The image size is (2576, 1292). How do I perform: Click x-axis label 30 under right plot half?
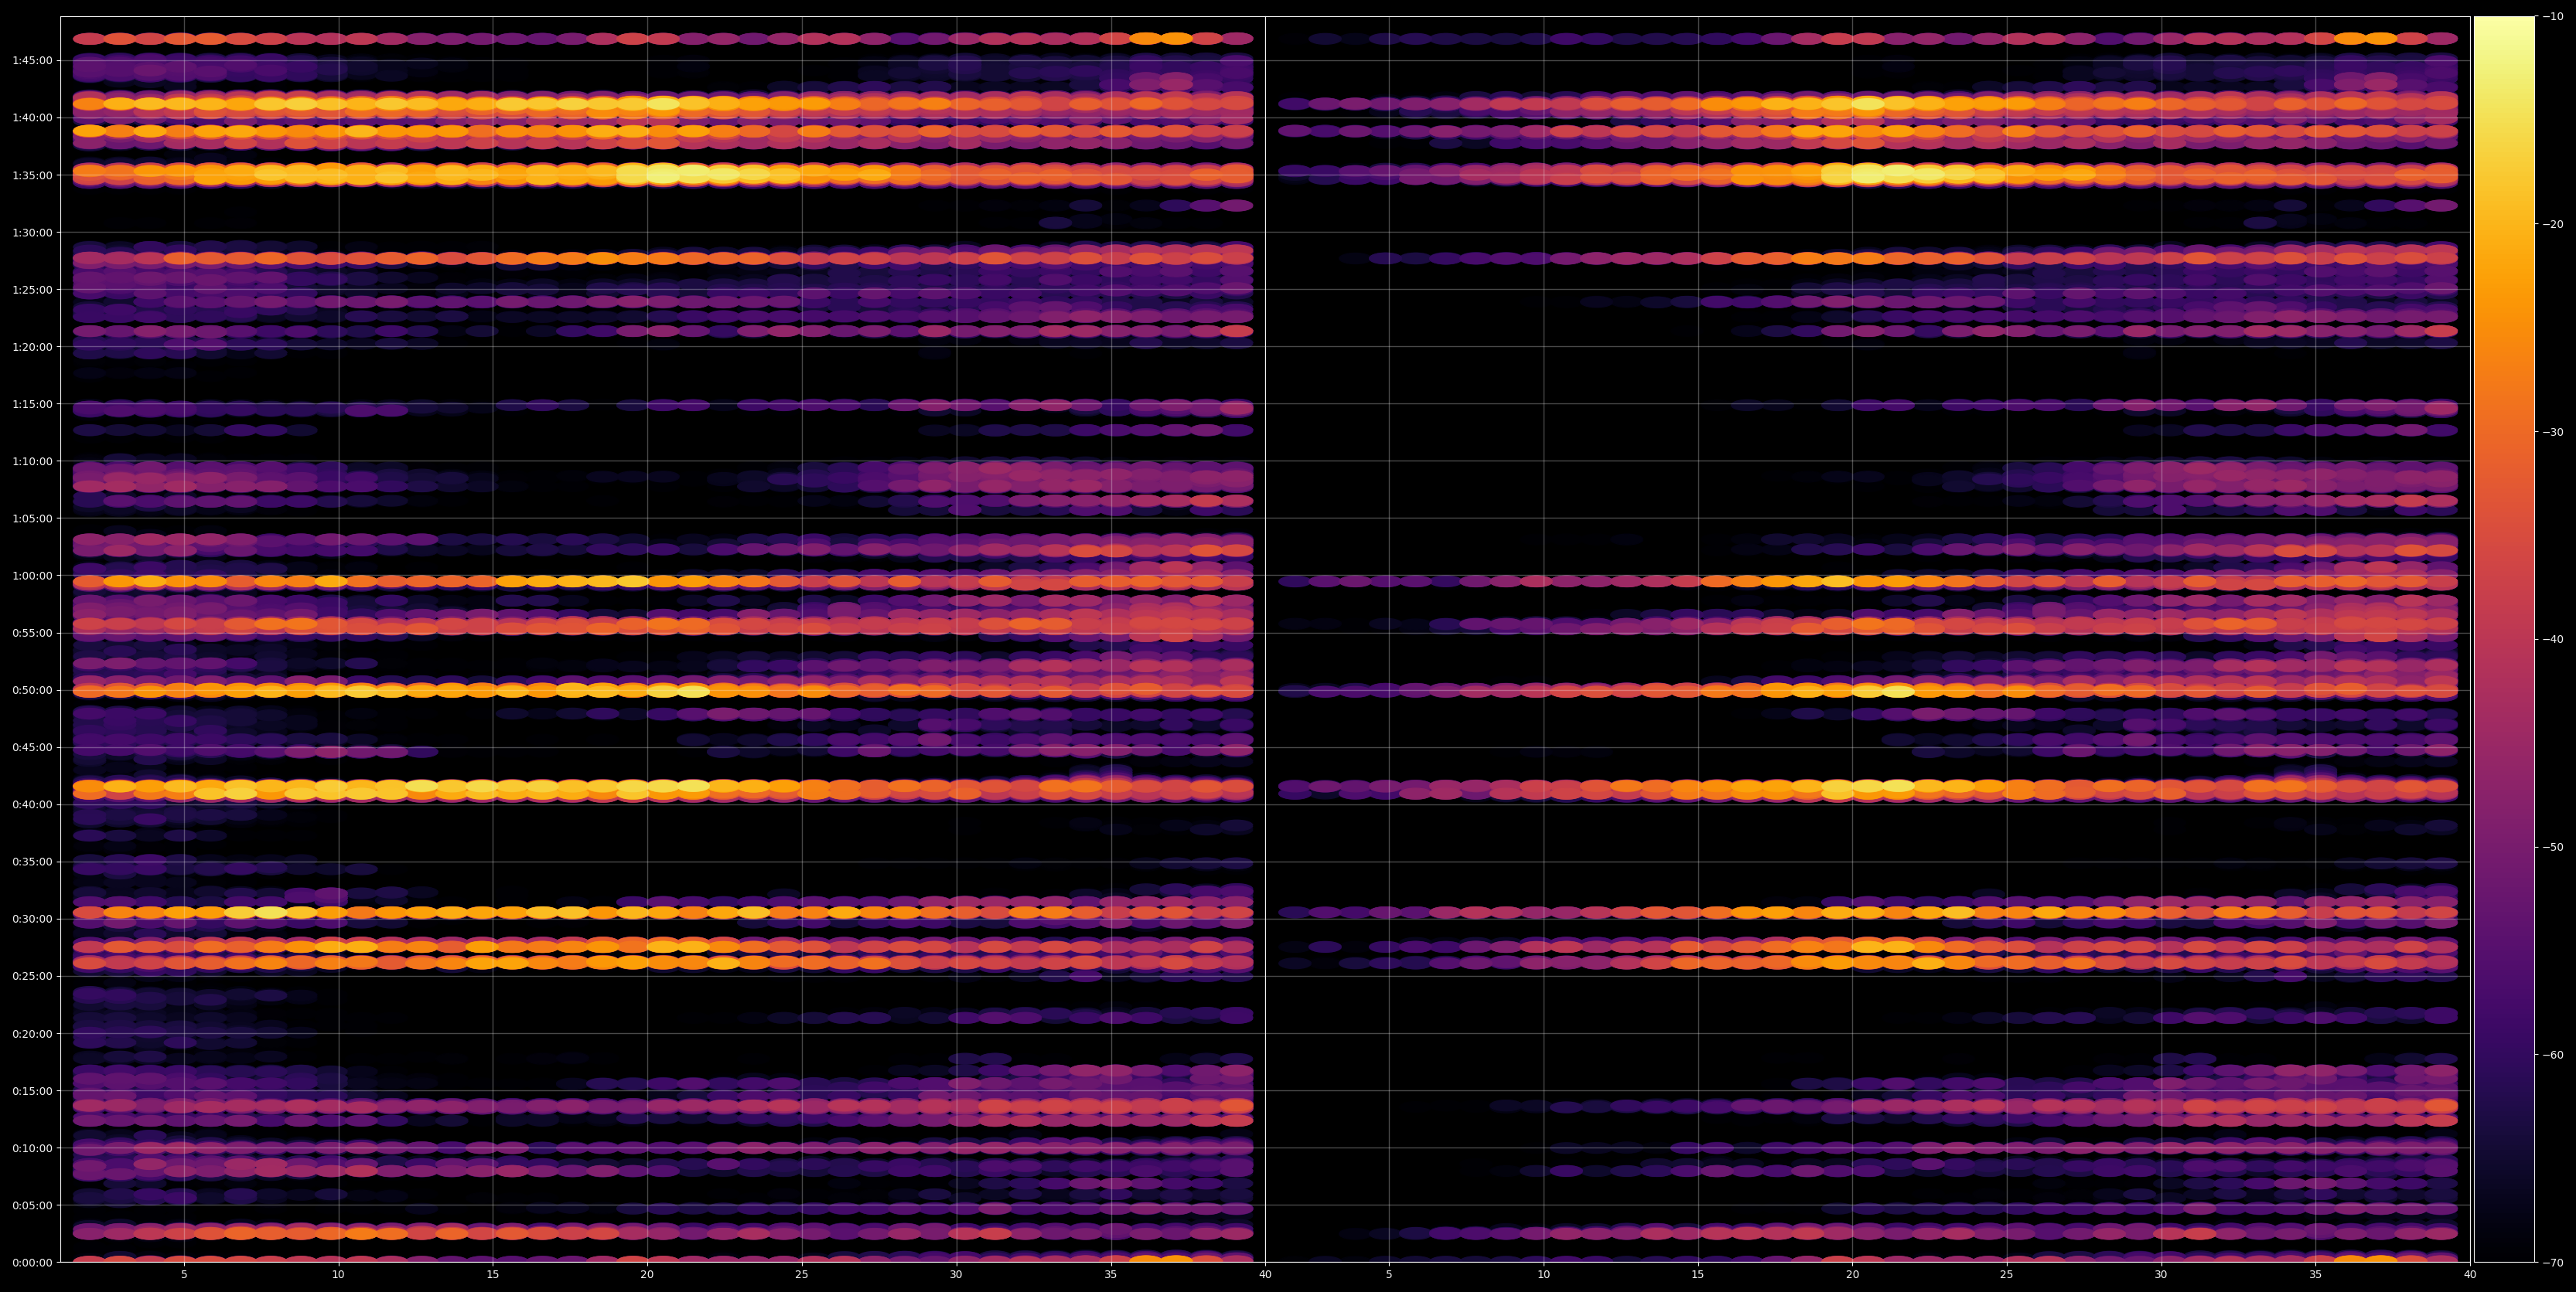pos(2161,1275)
